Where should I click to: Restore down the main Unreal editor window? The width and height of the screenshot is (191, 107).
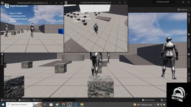click(x=183, y=2)
